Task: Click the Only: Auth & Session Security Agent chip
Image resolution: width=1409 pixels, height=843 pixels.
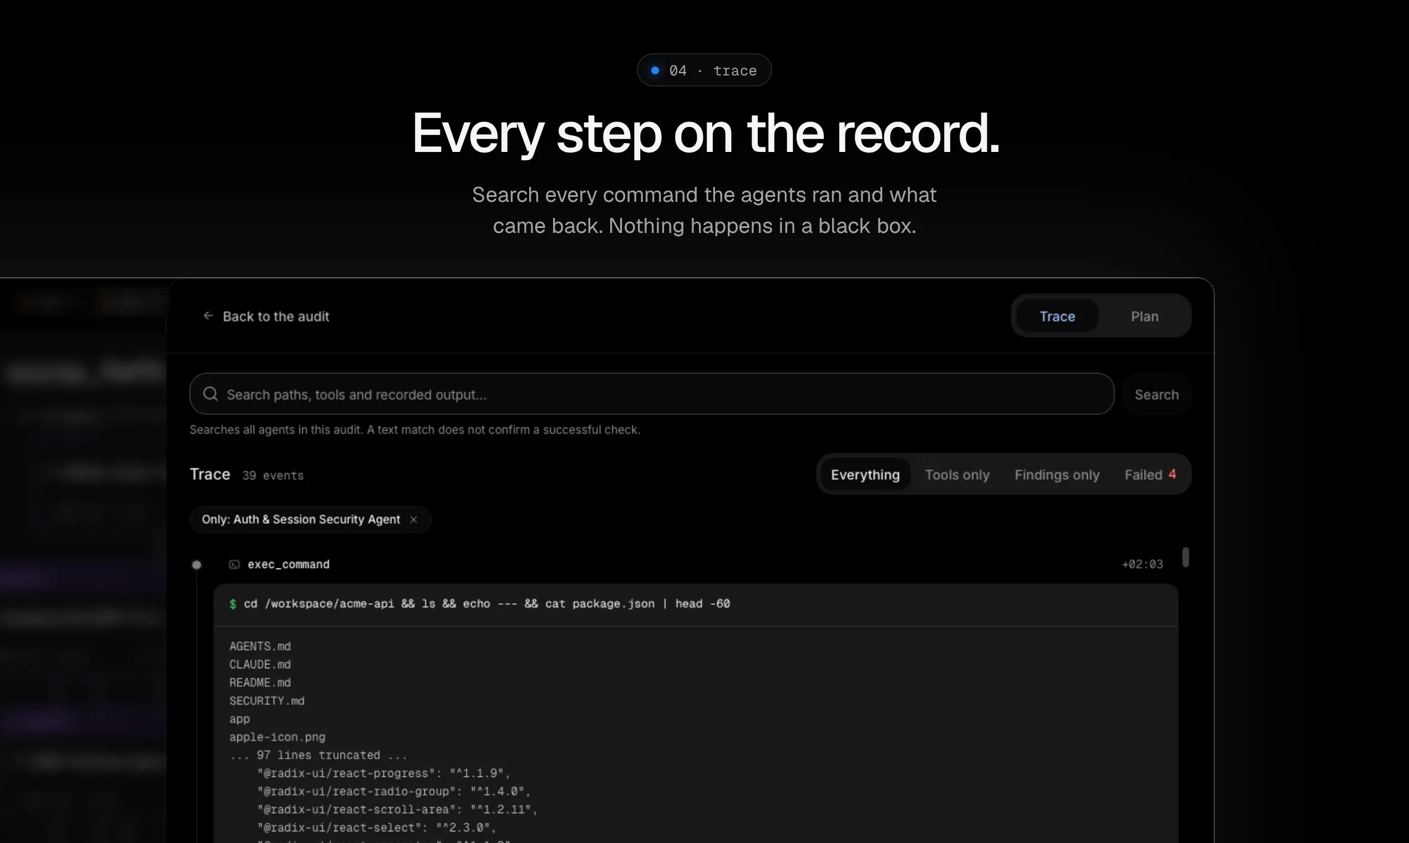Action: 310,519
